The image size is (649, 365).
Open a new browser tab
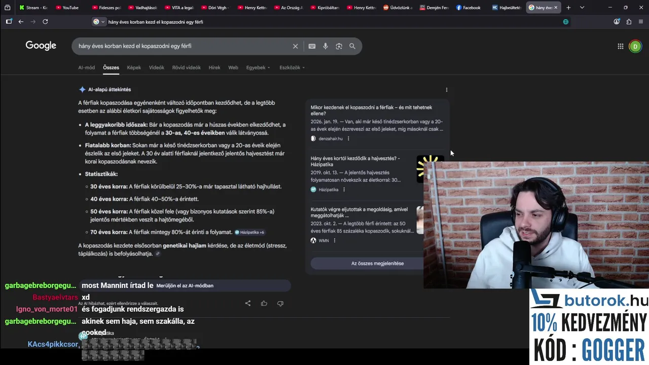click(568, 8)
